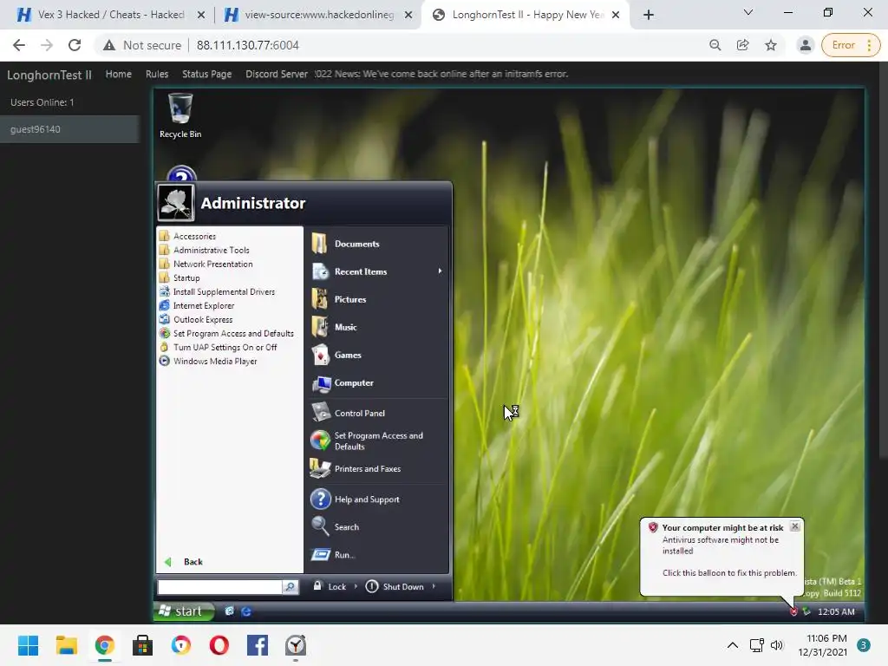Open the Chrome tab search dropdown
Screen dimensions: 888x666
(x=748, y=12)
